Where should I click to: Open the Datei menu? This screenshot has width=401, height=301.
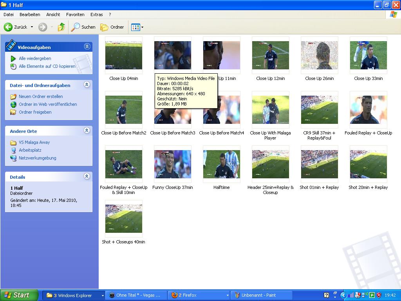point(9,15)
